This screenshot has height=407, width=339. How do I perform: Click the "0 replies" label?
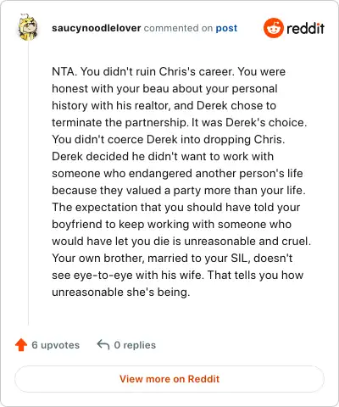point(135,345)
